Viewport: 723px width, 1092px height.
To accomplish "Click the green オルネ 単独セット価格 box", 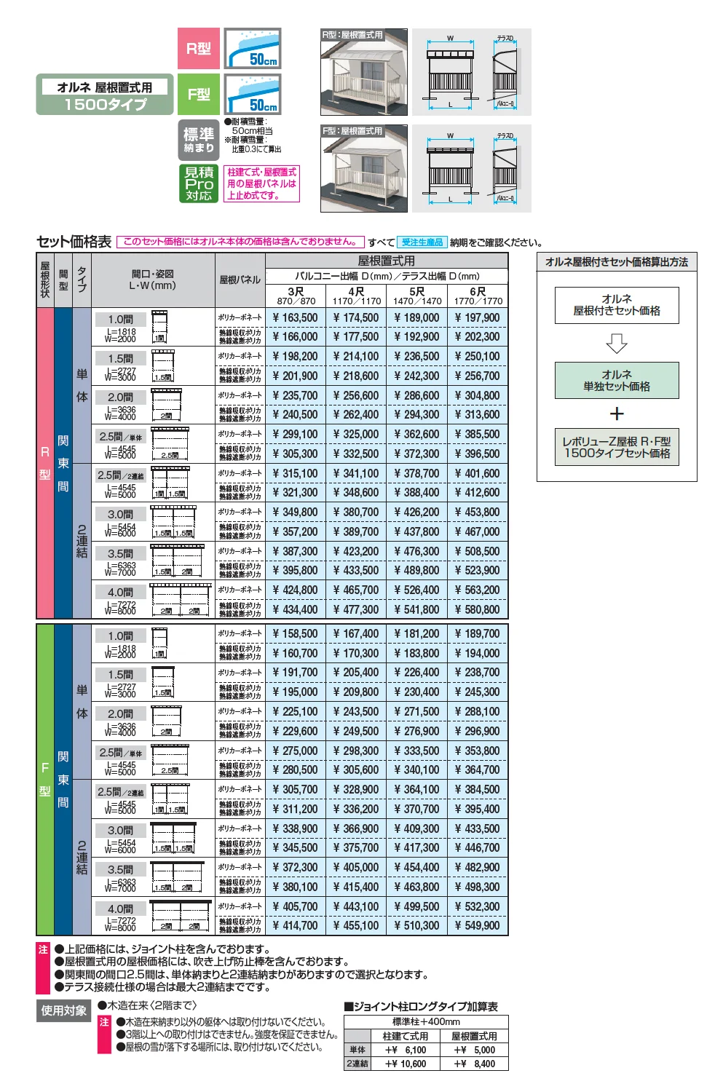I will tap(617, 380).
